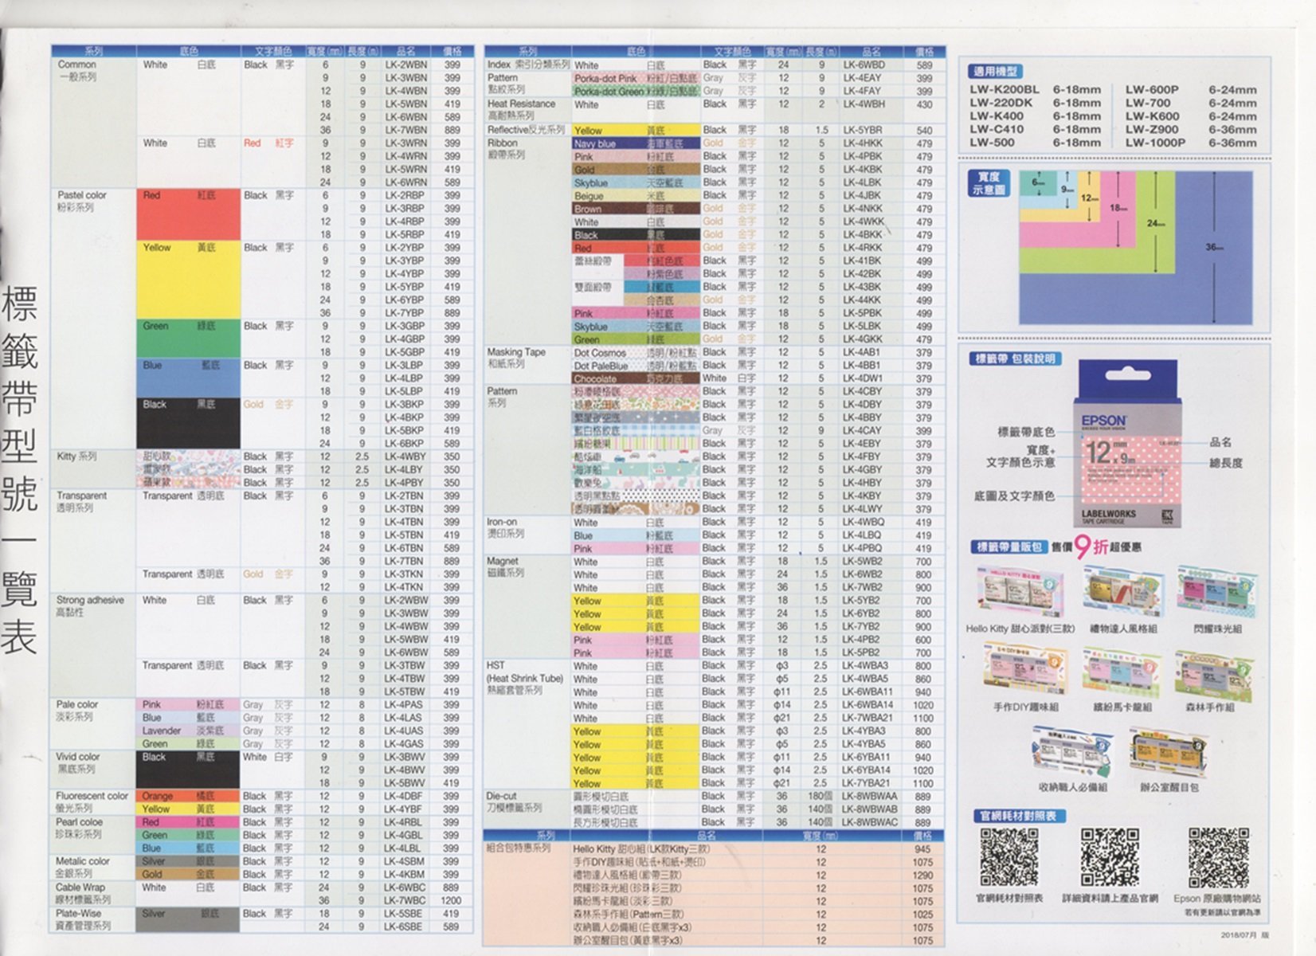Click the LK-7WBN product code cell
Image resolution: width=1316 pixels, height=956 pixels.
click(405, 130)
